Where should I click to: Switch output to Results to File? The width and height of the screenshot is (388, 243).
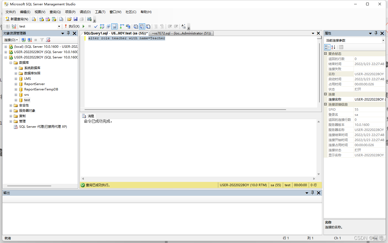pyautogui.click(x=148, y=26)
